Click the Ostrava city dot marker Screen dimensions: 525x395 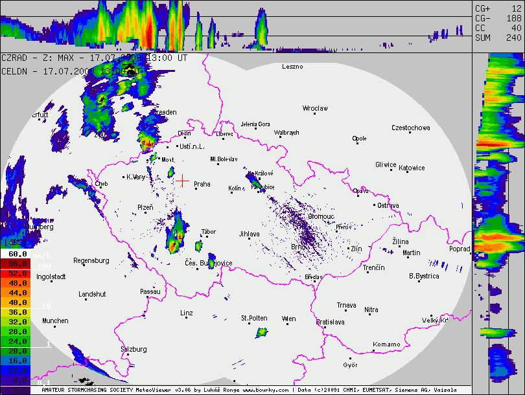click(x=375, y=205)
